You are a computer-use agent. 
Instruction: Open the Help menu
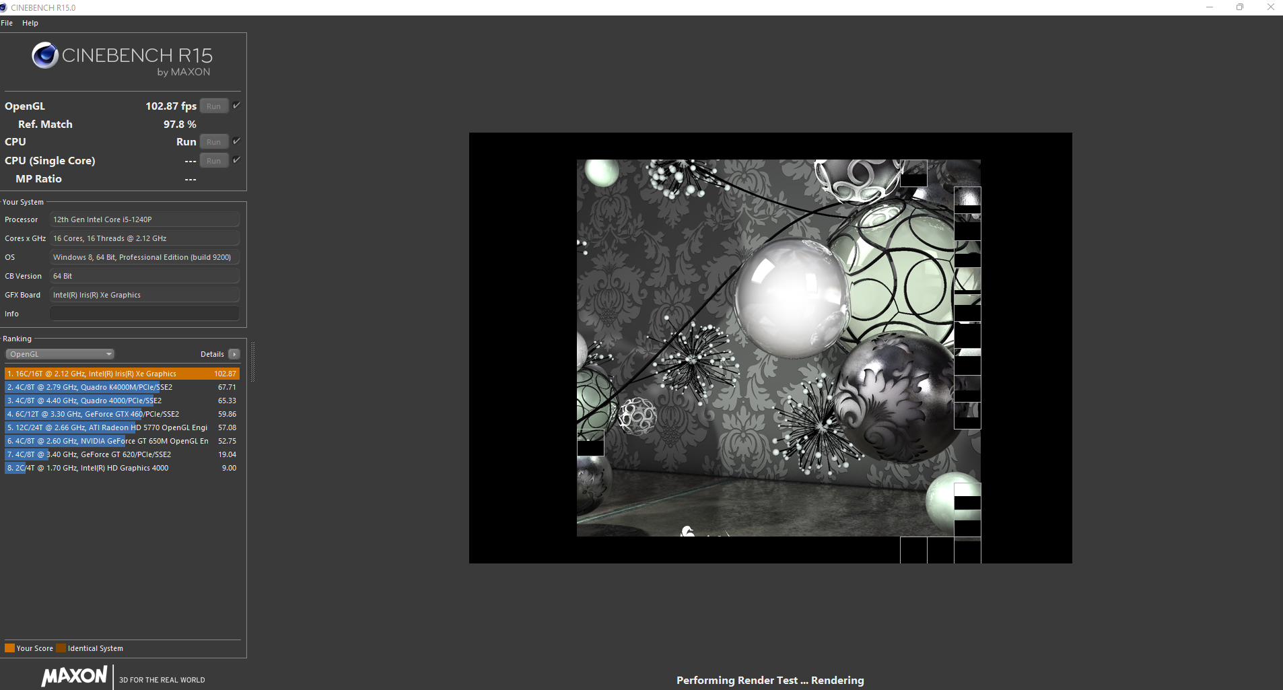point(30,23)
